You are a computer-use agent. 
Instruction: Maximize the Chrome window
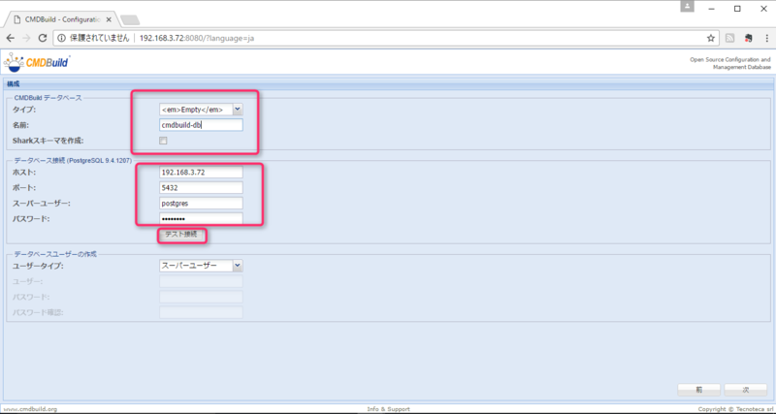(737, 8)
